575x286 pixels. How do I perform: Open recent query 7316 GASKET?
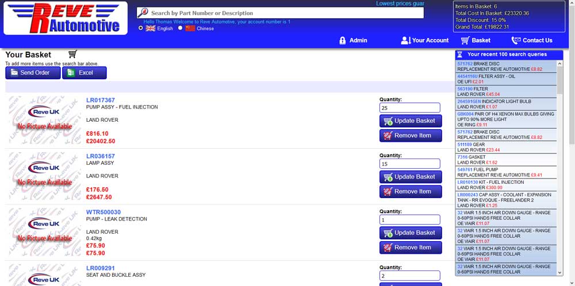click(507, 160)
